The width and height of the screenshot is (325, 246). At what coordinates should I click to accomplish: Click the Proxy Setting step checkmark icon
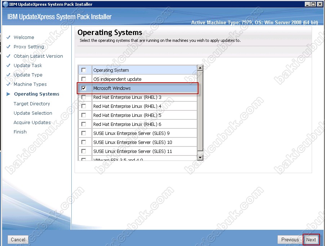[x=8, y=47]
